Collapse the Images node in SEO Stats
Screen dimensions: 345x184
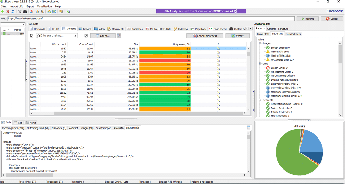point(260,43)
